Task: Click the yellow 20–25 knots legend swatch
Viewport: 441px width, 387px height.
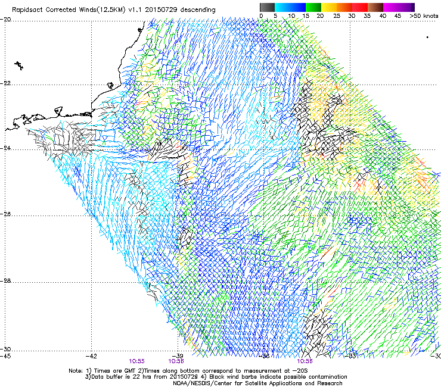Action: click(x=329, y=7)
